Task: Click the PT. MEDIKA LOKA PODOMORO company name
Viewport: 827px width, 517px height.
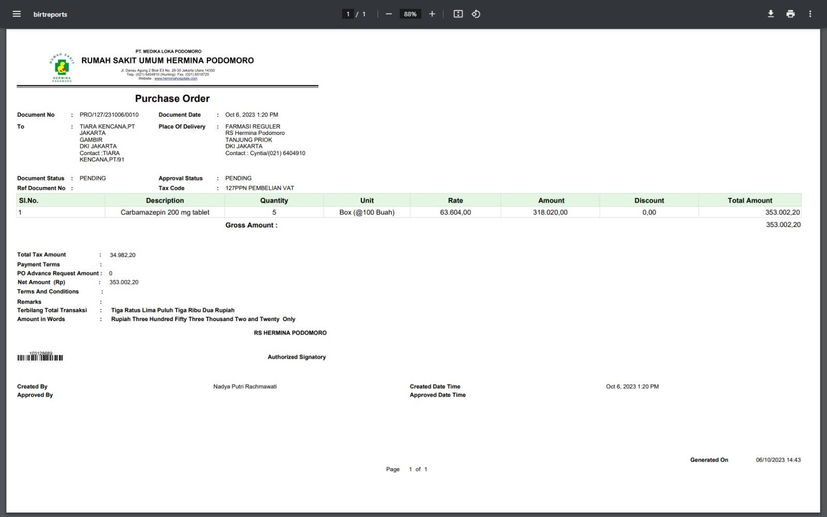Action: 169,52
